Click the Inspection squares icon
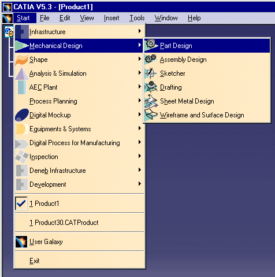Image resolution: width=275 pixels, height=277 pixels. point(22,157)
